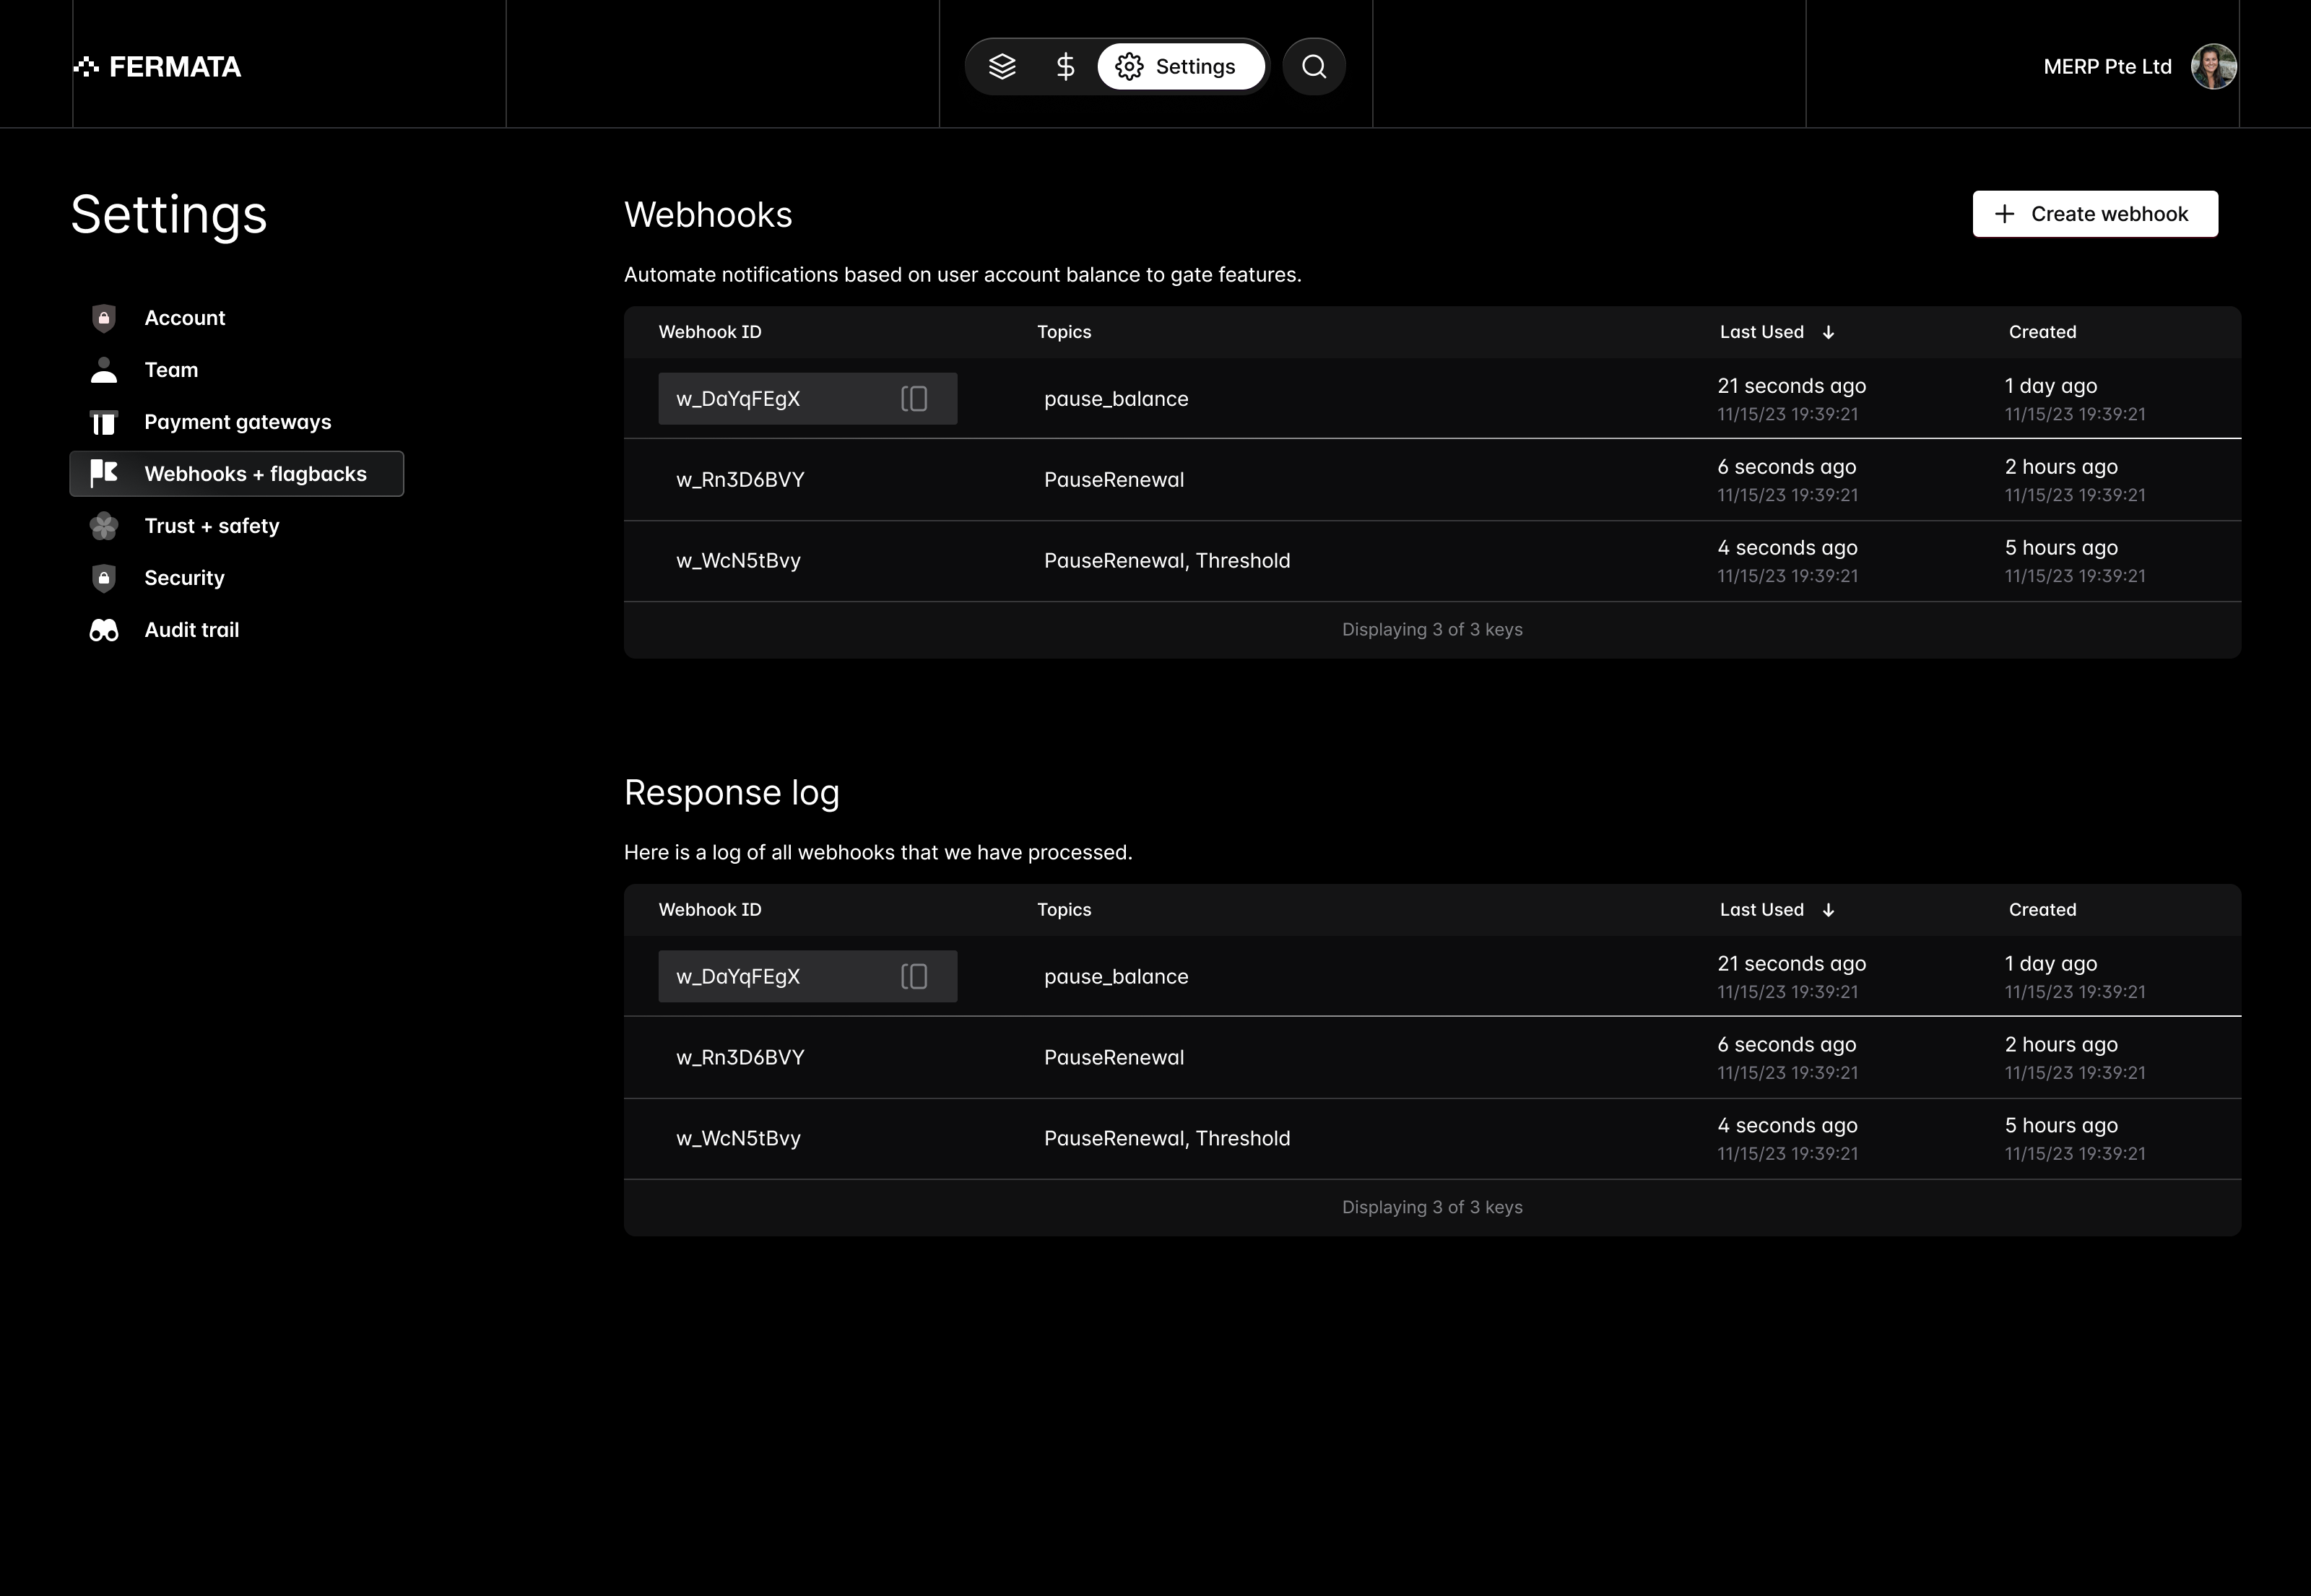Select the layers icon in top navigation
The height and width of the screenshot is (1596, 2311).
click(1003, 66)
